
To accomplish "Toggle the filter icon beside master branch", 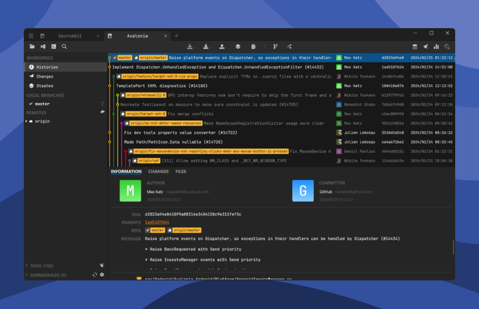I will coord(102,104).
